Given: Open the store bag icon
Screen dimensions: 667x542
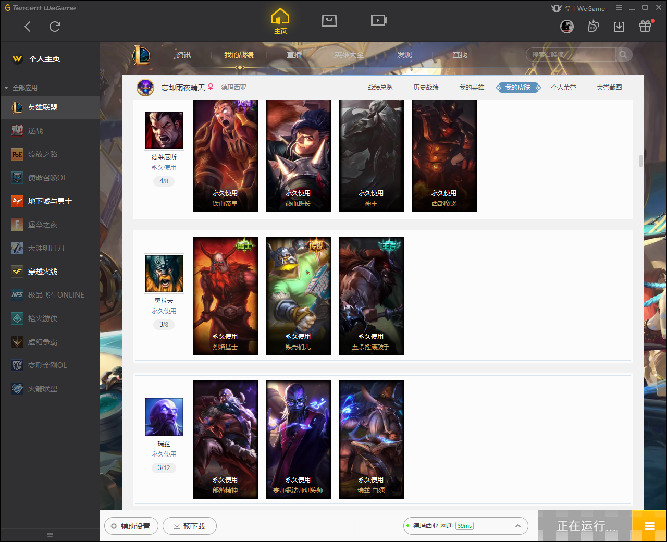Looking at the screenshot, I should pos(329,20).
